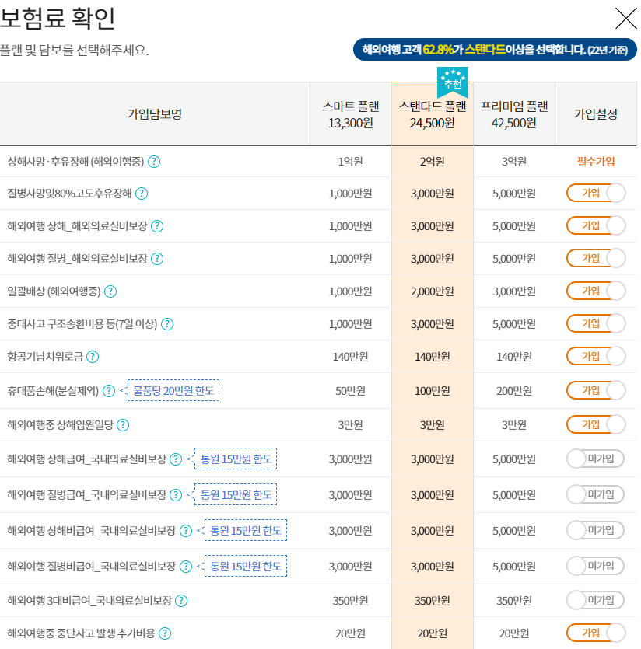Click 플랜 및 담보를 선택해주세요 subtitle

click(x=74, y=50)
